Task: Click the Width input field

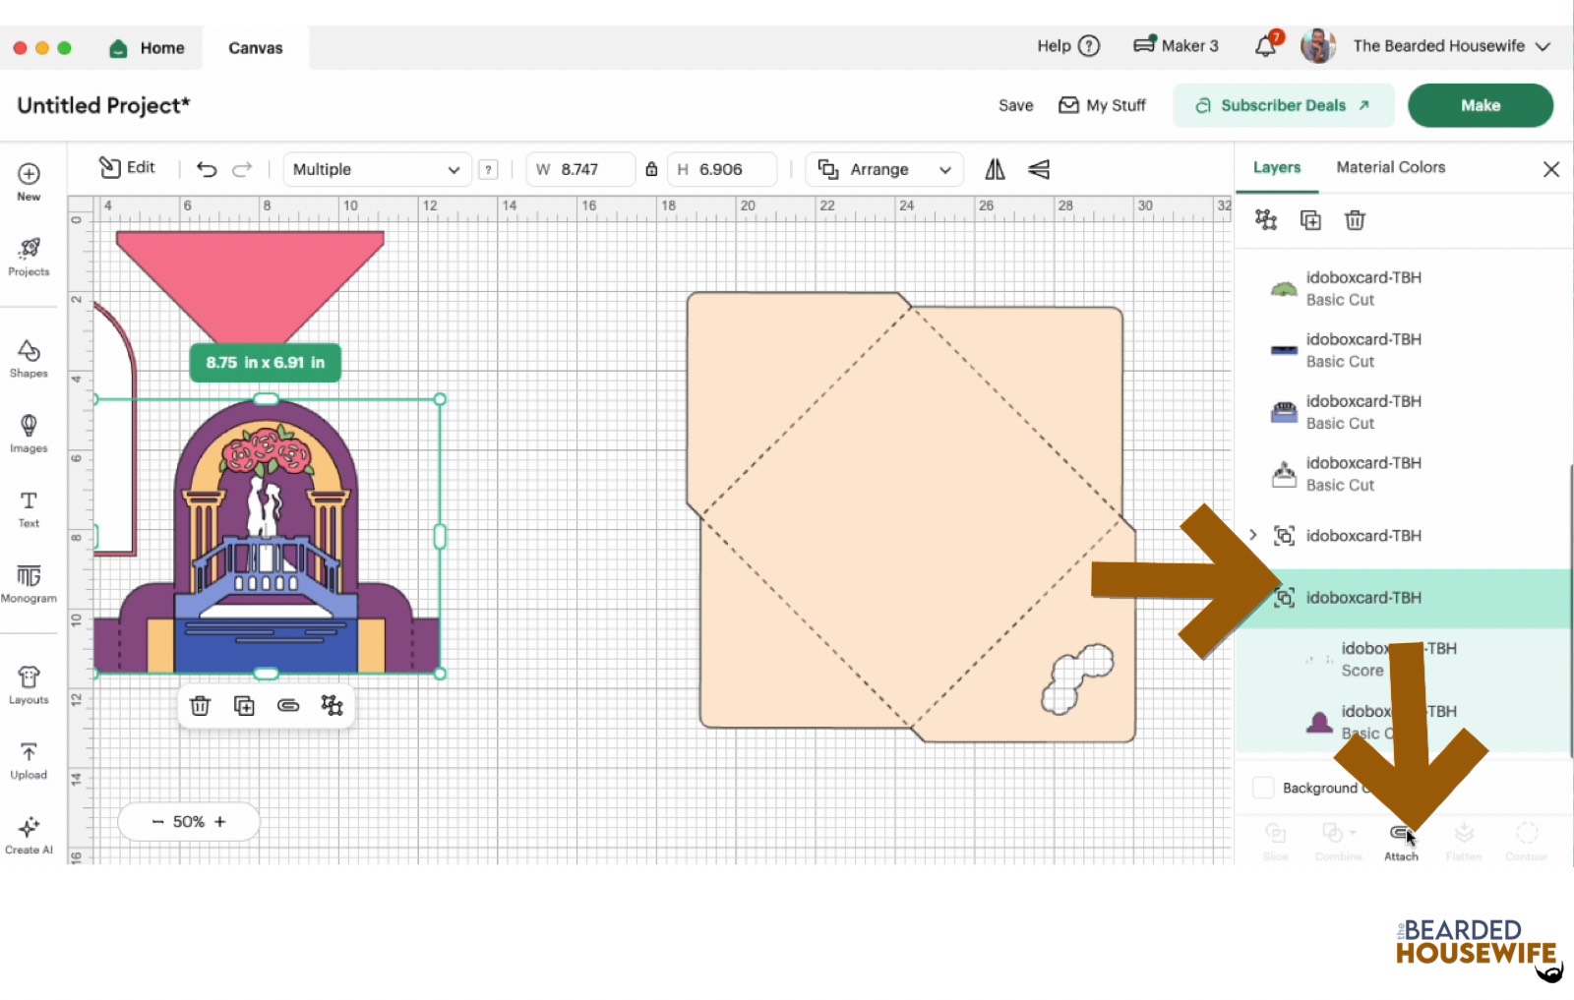Action: point(590,169)
